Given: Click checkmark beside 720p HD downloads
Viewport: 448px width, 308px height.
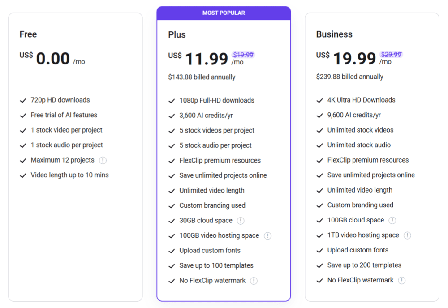Looking at the screenshot, I should coord(23,100).
